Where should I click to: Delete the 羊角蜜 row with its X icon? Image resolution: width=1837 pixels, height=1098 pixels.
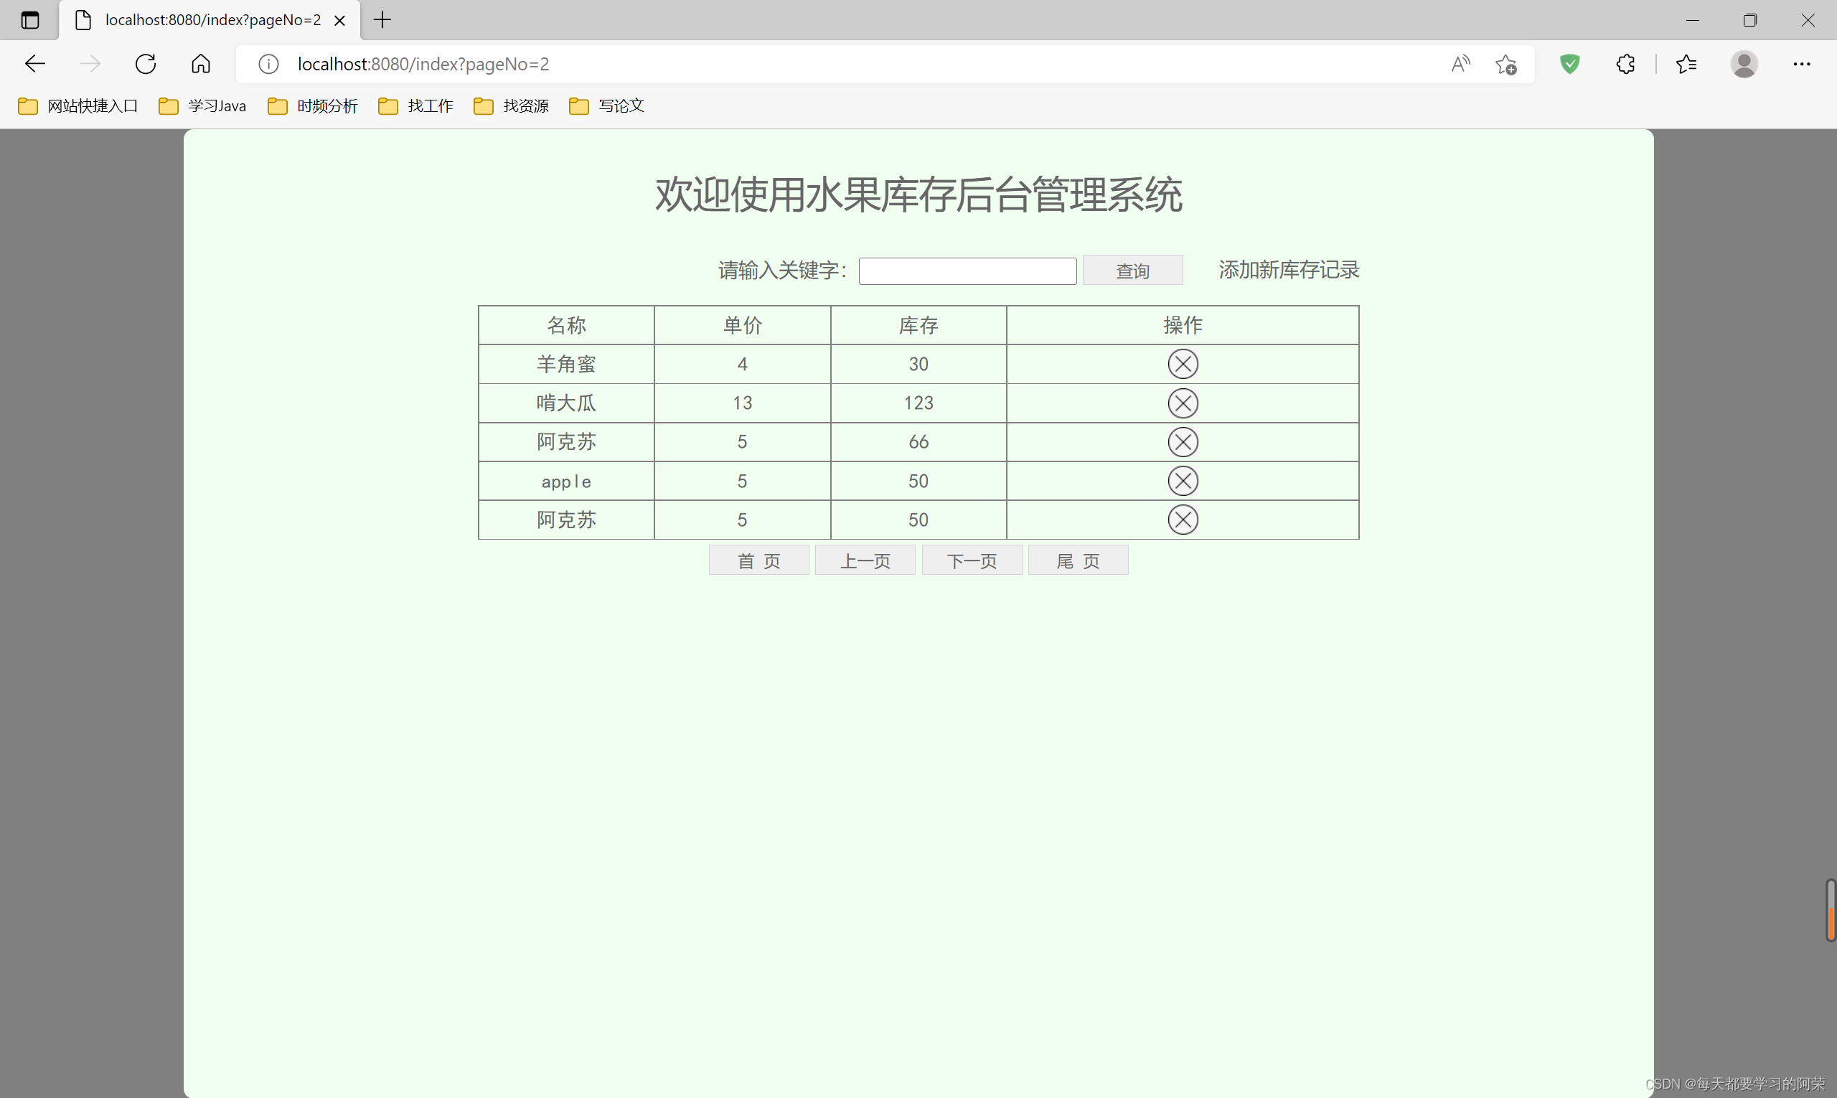tap(1183, 364)
